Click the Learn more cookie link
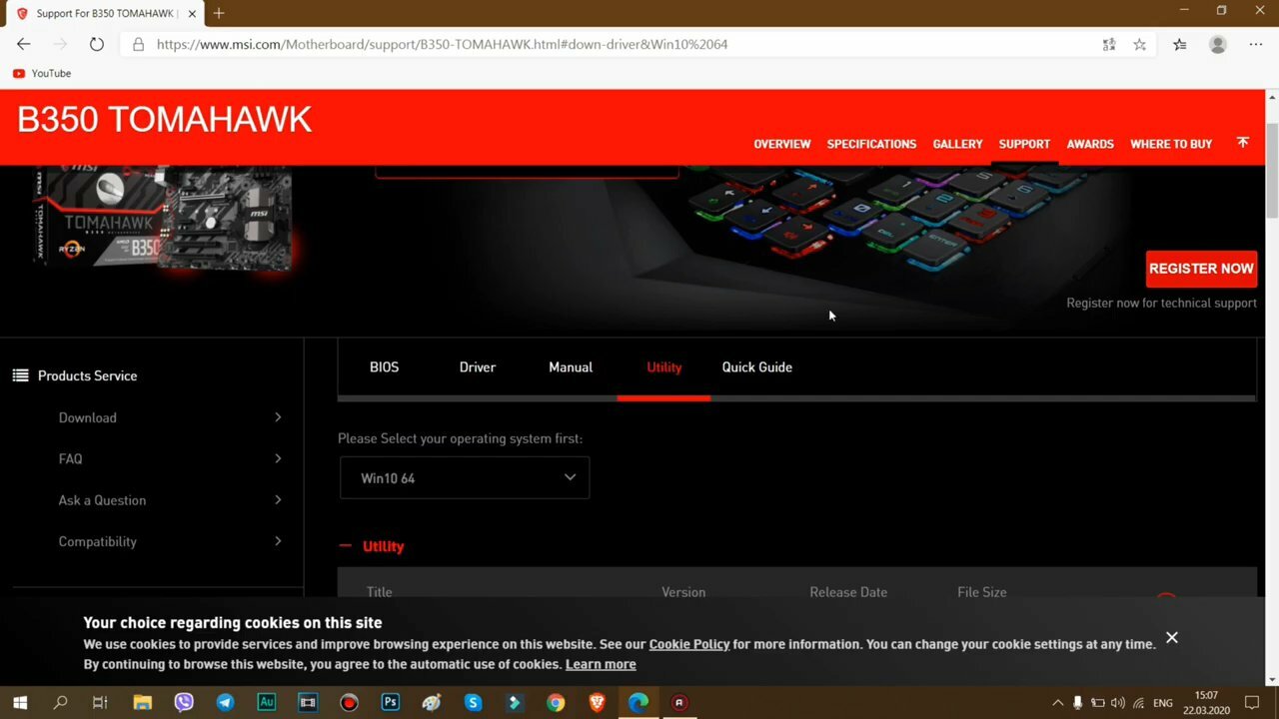This screenshot has height=719, width=1279. [601, 664]
